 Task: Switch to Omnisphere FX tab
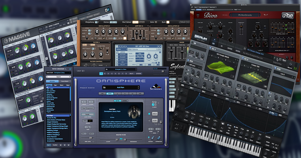coord(132,94)
